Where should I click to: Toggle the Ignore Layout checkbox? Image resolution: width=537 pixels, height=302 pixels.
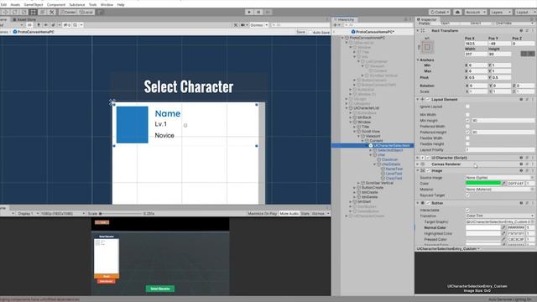467,107
